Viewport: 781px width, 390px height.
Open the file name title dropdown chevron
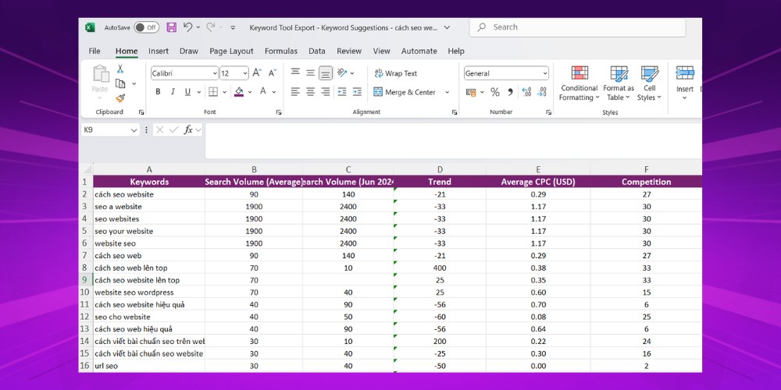click(x=447, y=27)
